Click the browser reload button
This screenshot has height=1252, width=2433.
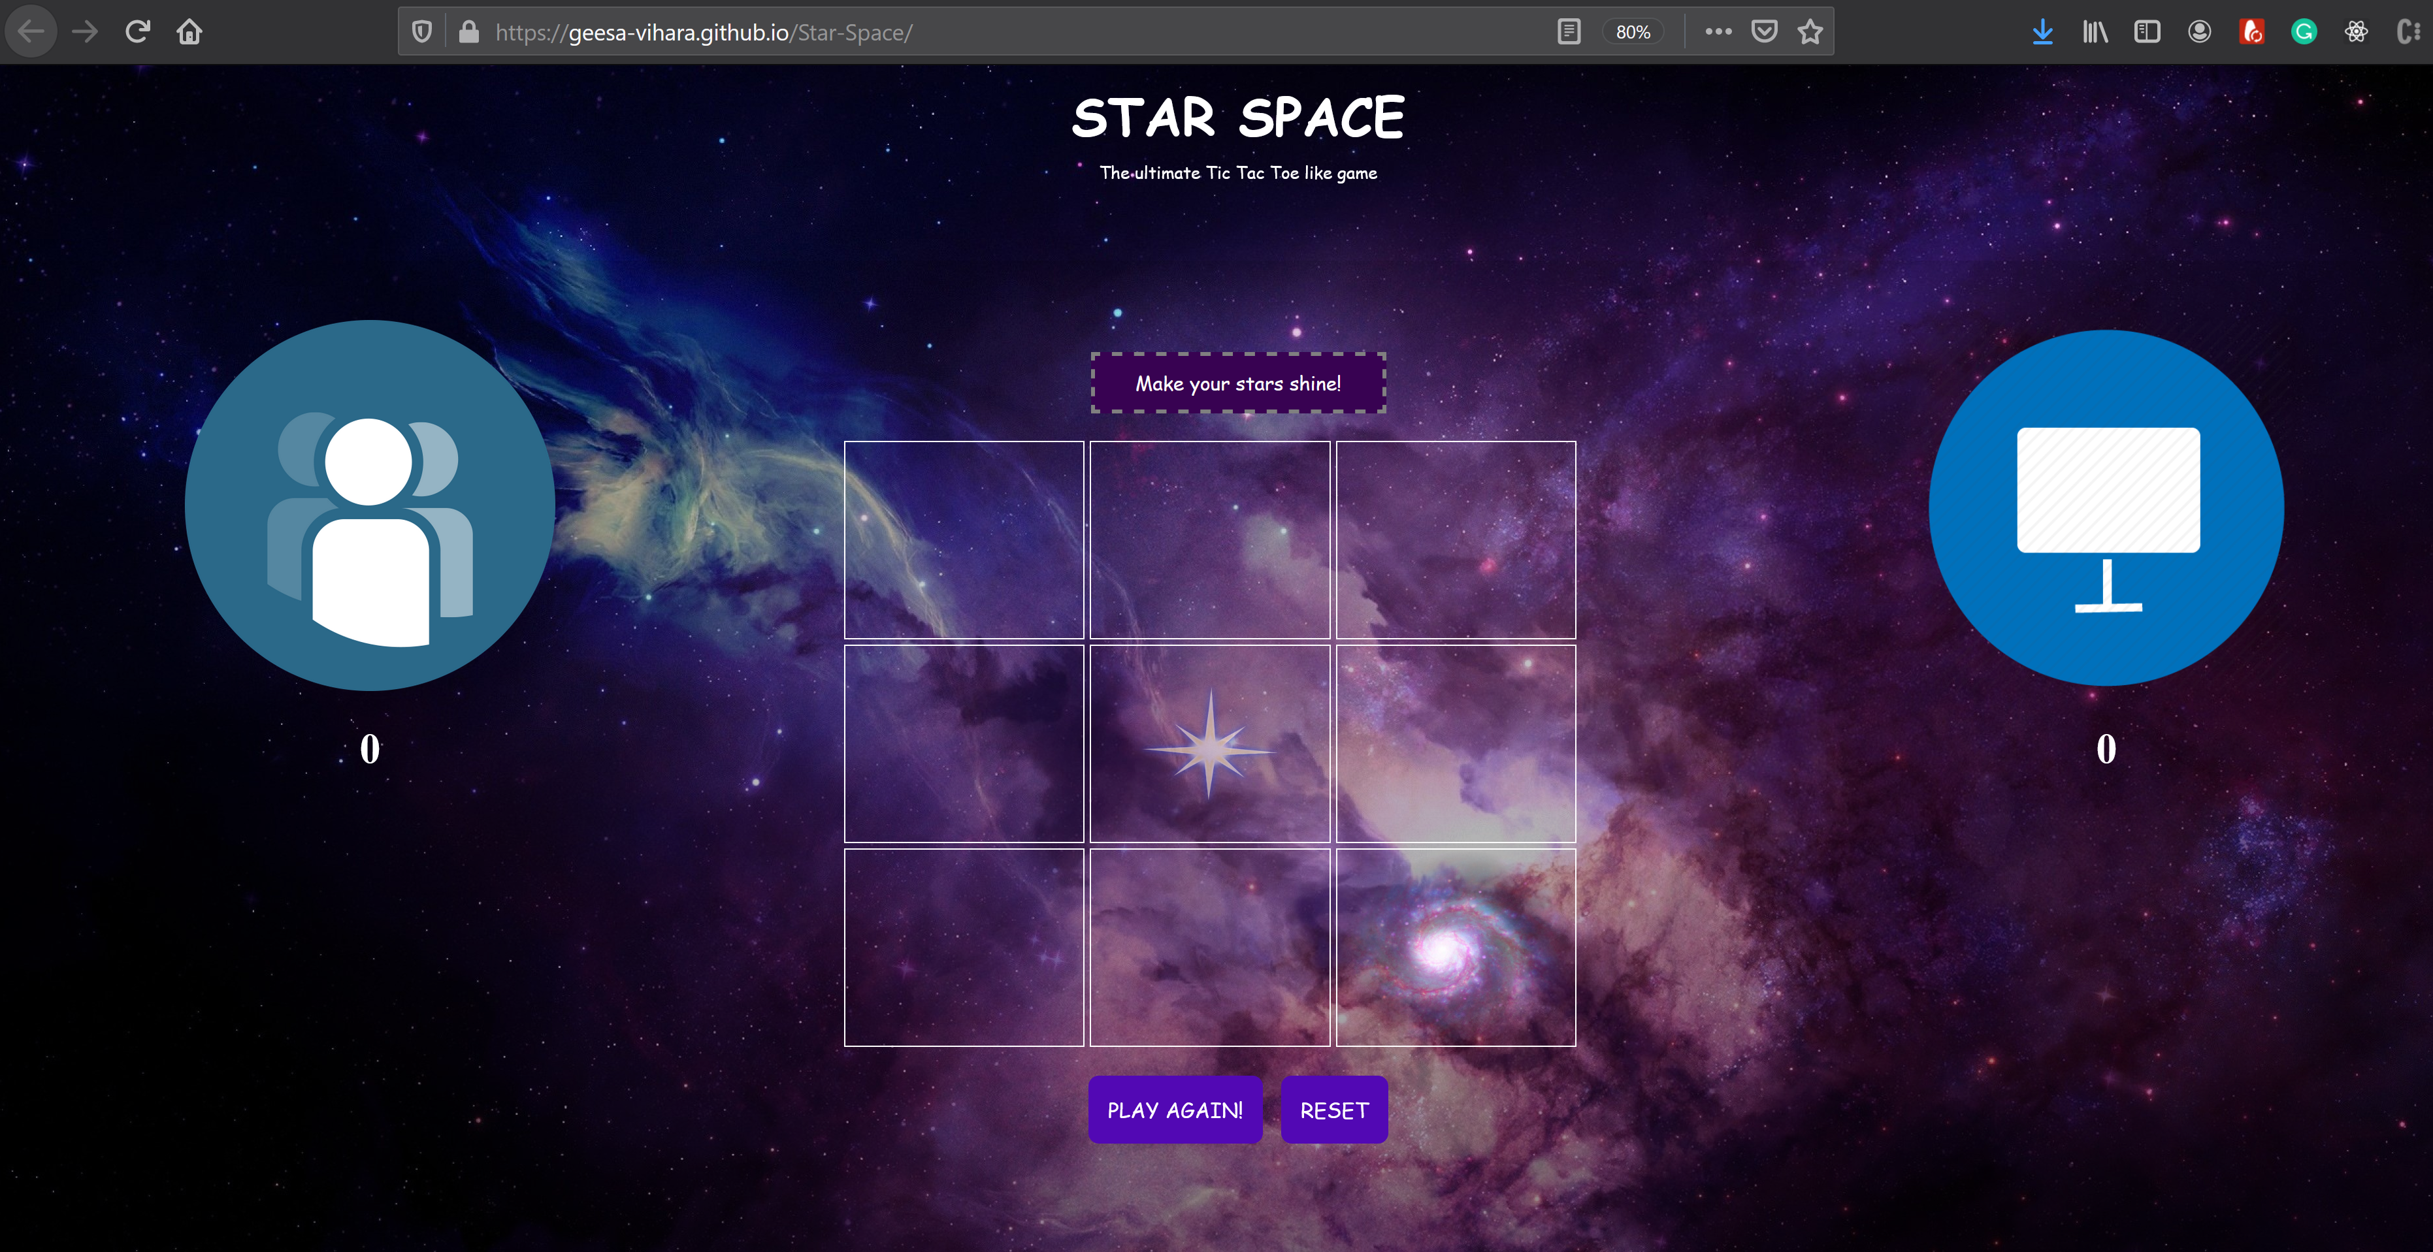tap(138, 32)
